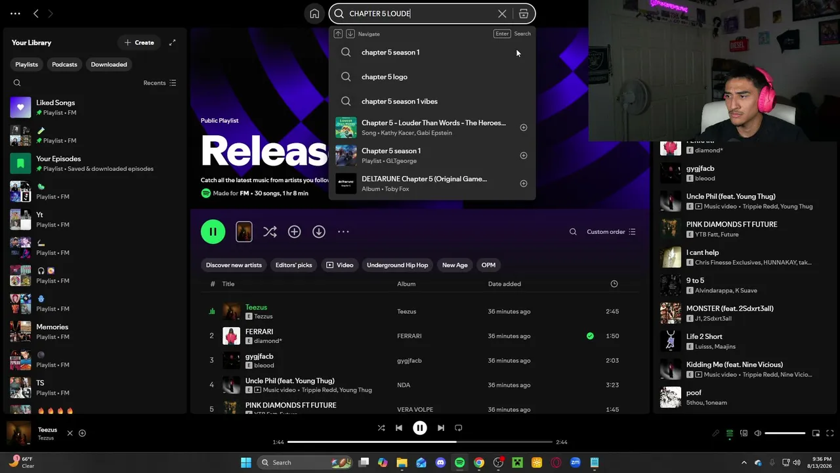The height and width of the screenshot is (473, 840).
Task: Pause the playlist with the green button
Action: [x=213, y=231]
